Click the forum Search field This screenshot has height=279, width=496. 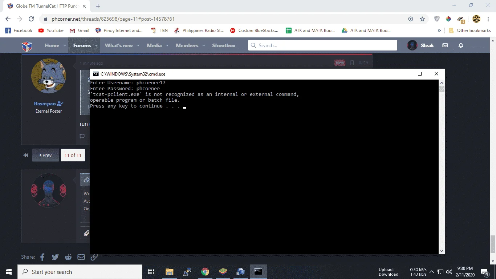point(322,45)
